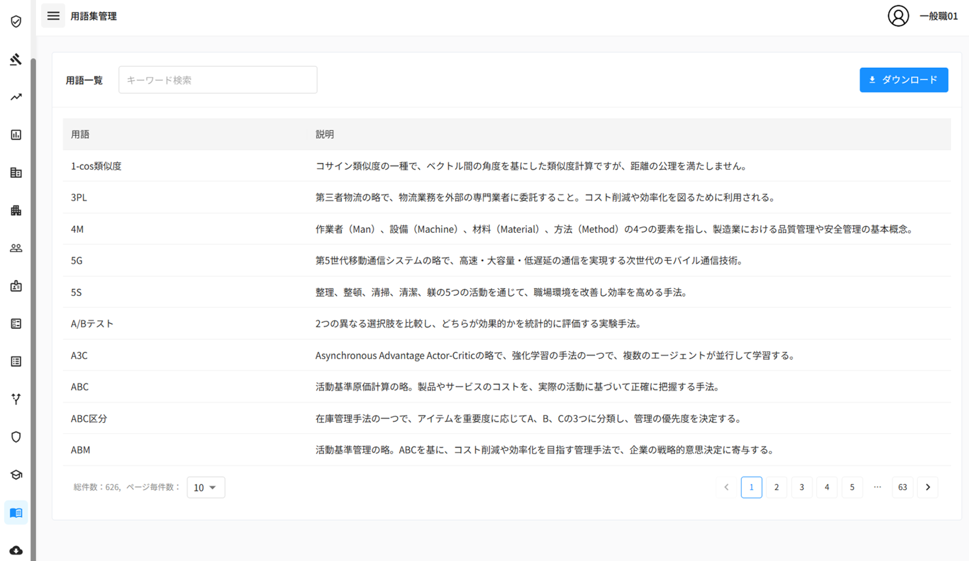Click the sidebar vertical scrollbar
This screenshot has height=561, width=969.
[x=33, y=292]
